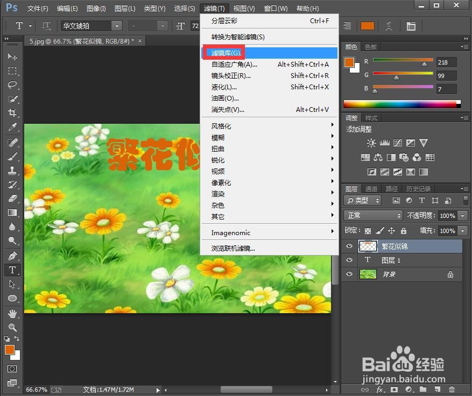Switch to the 样式 tab

pyautogui.click(x=371, y=118)
